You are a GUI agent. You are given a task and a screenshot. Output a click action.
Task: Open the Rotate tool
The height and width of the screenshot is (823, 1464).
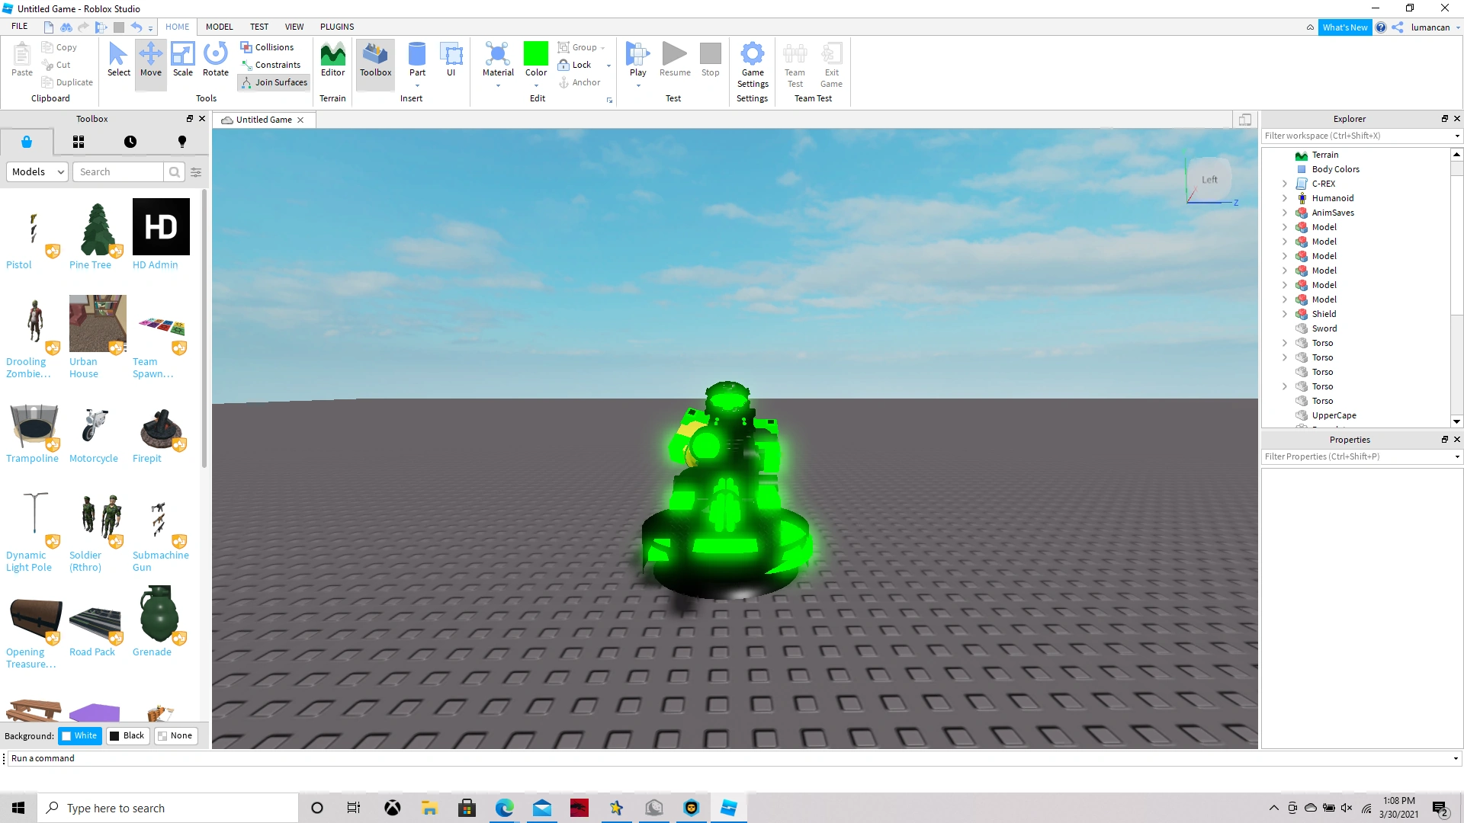pyautogui.click(x=215, y=61)
